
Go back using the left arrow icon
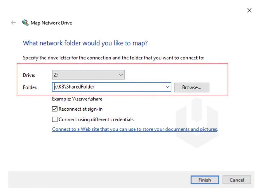(13, 23)
